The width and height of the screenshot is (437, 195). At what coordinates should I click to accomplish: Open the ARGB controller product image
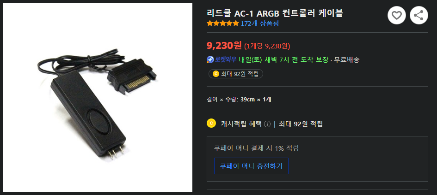pos(98,97)
